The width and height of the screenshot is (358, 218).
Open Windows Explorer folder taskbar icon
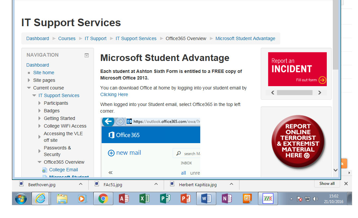click(62, 199)
